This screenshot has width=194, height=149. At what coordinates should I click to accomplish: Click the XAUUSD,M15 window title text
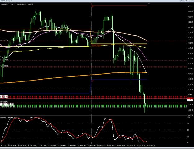point(7,1)
